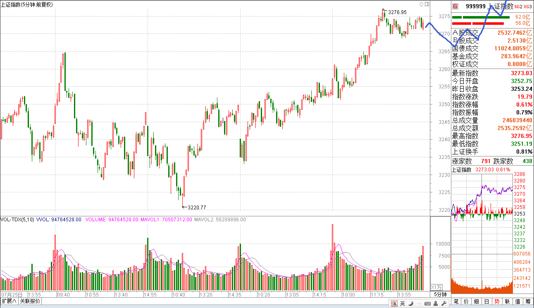Toggle the side panel layout icon
Image resolution: width=534 pixels, height=308 pixels.
point(427,5)
